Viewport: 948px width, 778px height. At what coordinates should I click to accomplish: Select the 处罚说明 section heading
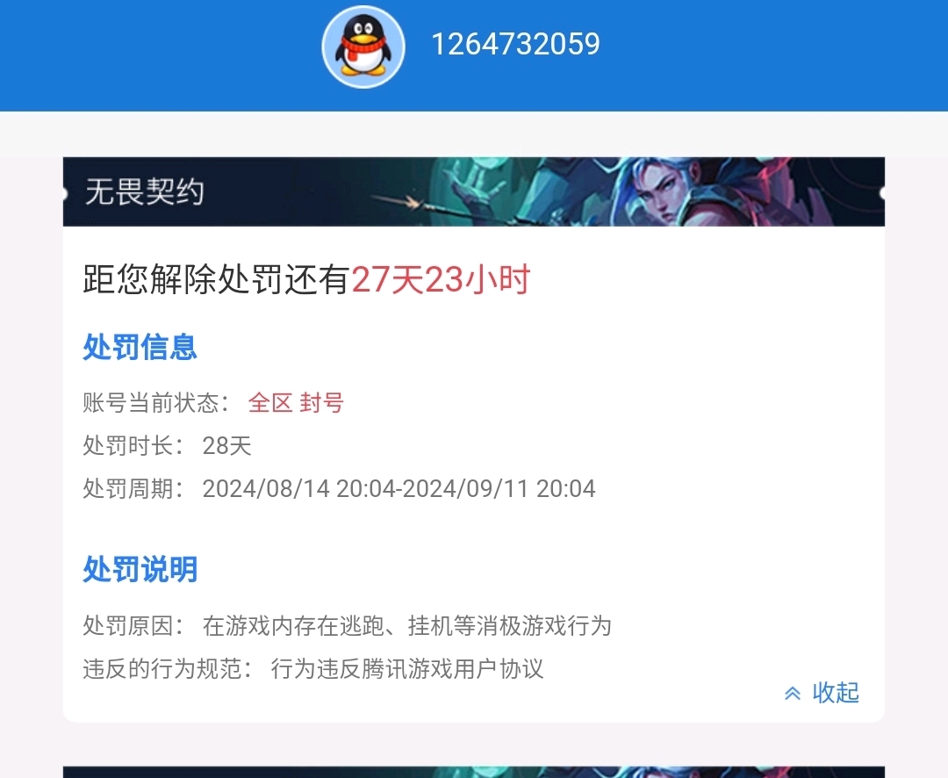click(x=140, y=569)
